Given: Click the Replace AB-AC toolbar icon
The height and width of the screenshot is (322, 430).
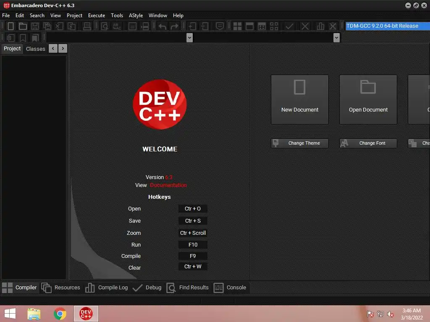Looking at the screenshot, I should [117, 26].
